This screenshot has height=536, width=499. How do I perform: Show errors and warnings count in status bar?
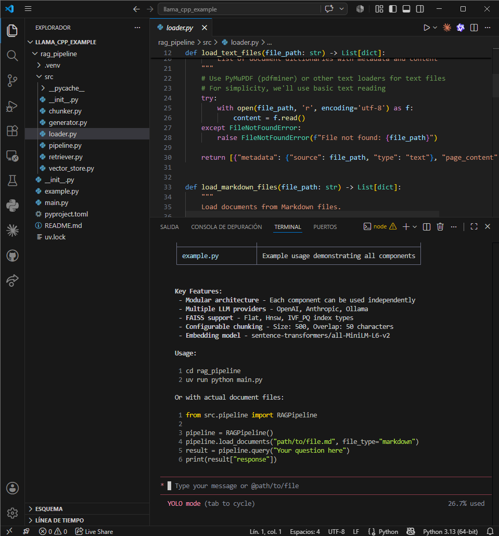pos(53,531)
